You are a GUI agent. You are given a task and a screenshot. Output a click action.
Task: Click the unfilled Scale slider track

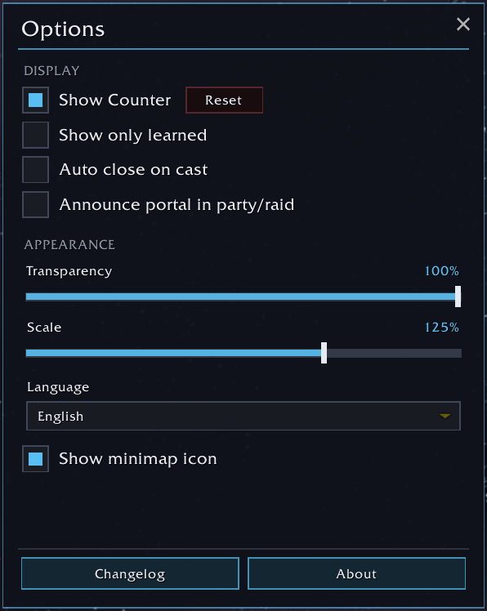[x=394, y=354]
